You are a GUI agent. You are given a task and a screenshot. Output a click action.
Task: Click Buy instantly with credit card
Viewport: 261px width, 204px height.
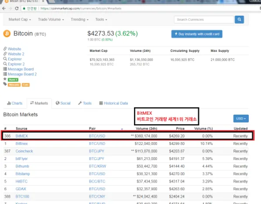(197, 34)
